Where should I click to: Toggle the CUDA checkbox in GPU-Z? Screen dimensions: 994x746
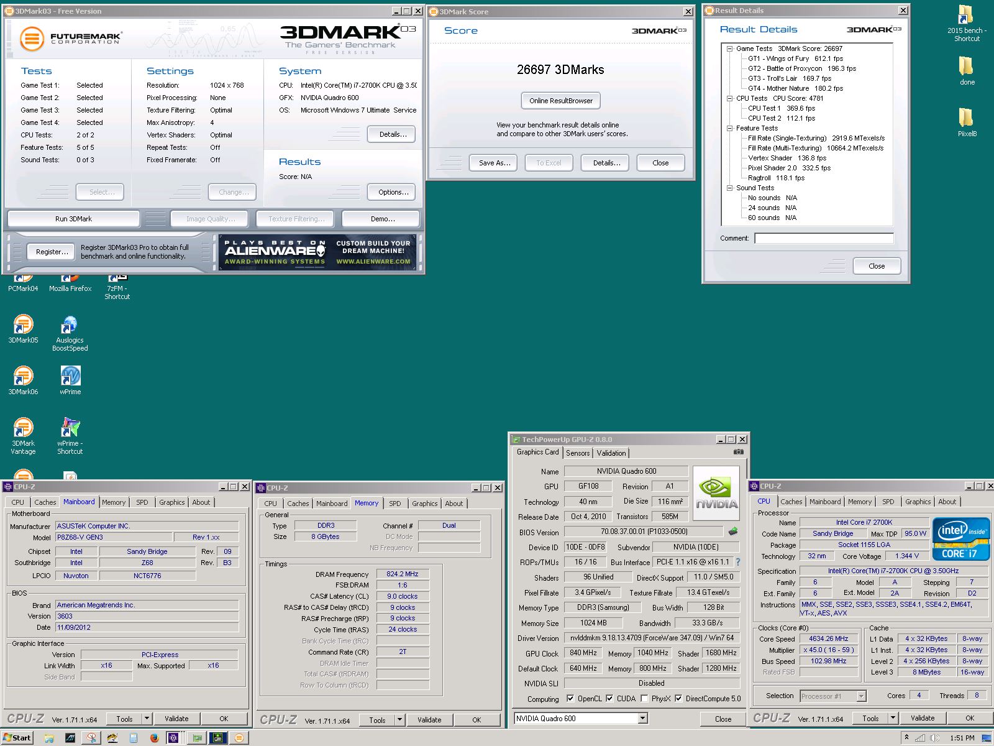tap(609, 698)
